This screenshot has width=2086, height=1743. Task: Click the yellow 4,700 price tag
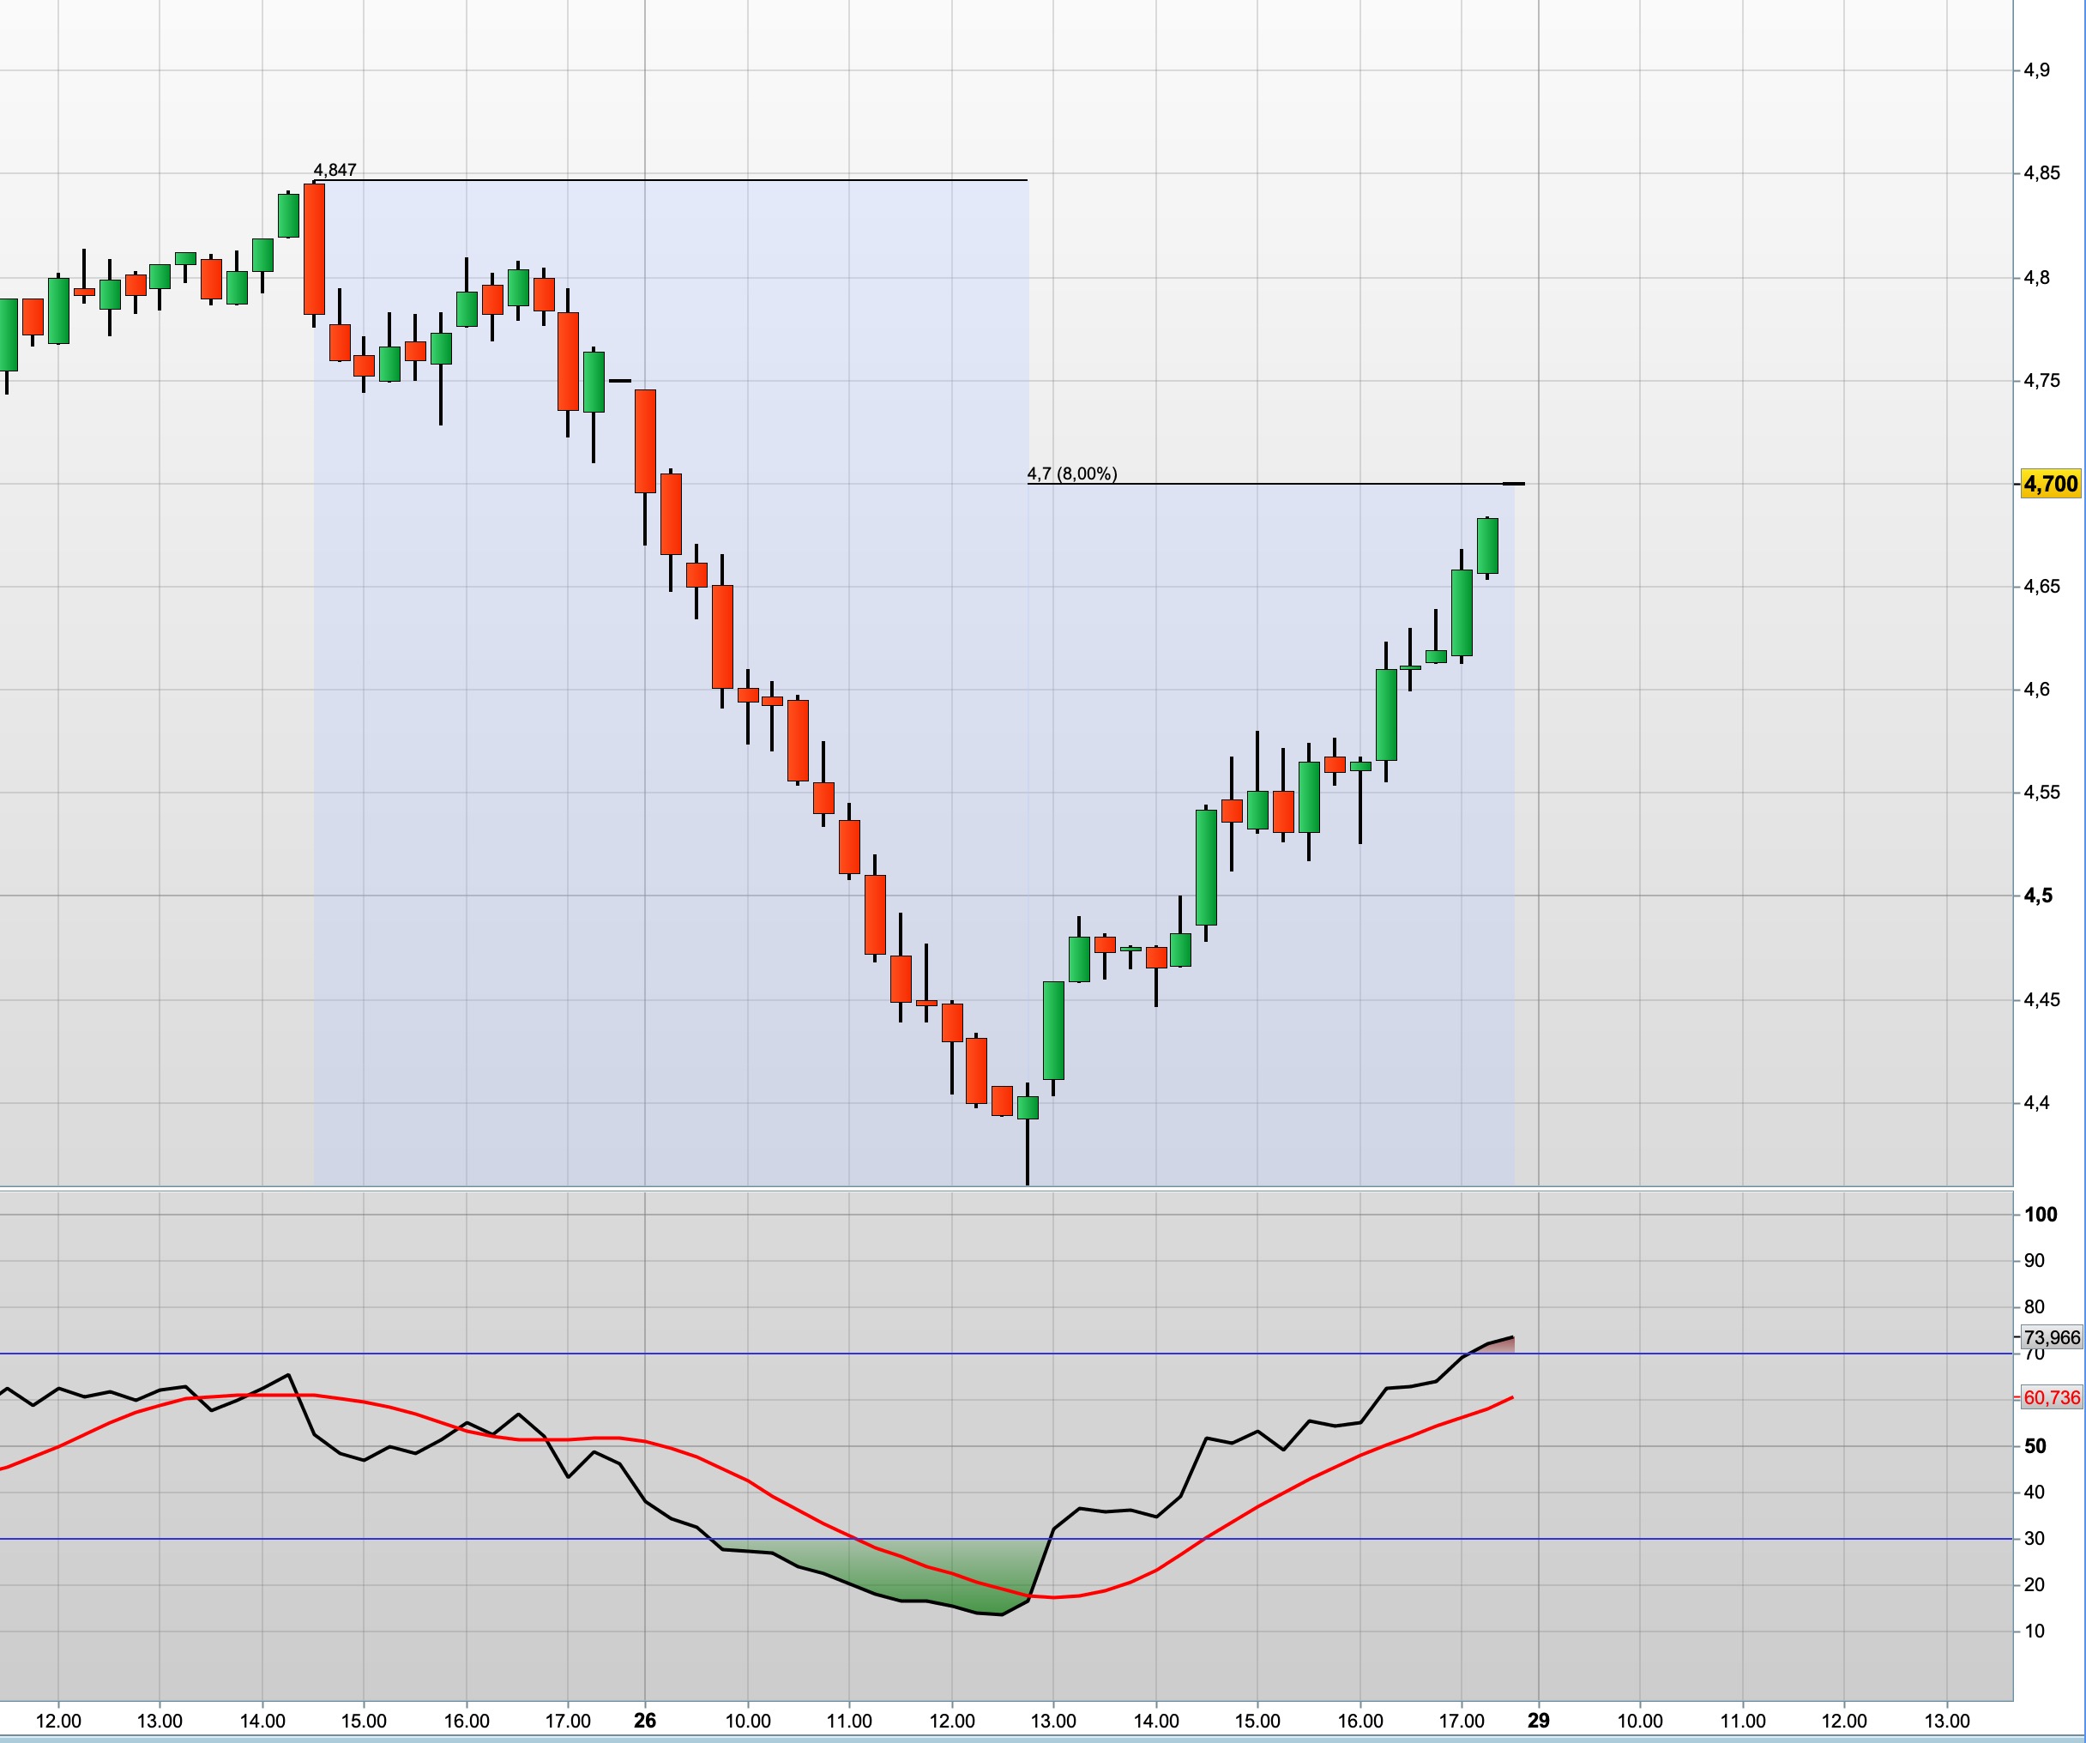tap(2050, 484)
